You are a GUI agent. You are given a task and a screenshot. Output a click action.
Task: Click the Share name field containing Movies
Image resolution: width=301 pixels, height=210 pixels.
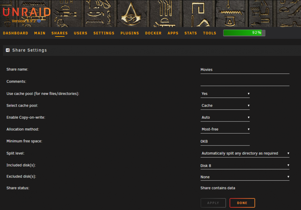point(245,70)
